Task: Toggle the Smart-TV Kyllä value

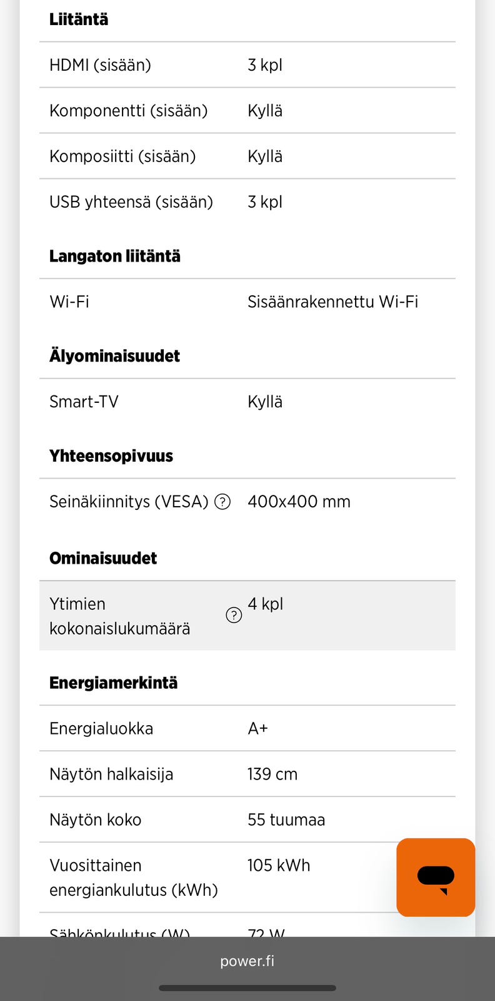Action: (x=265, y=402)
